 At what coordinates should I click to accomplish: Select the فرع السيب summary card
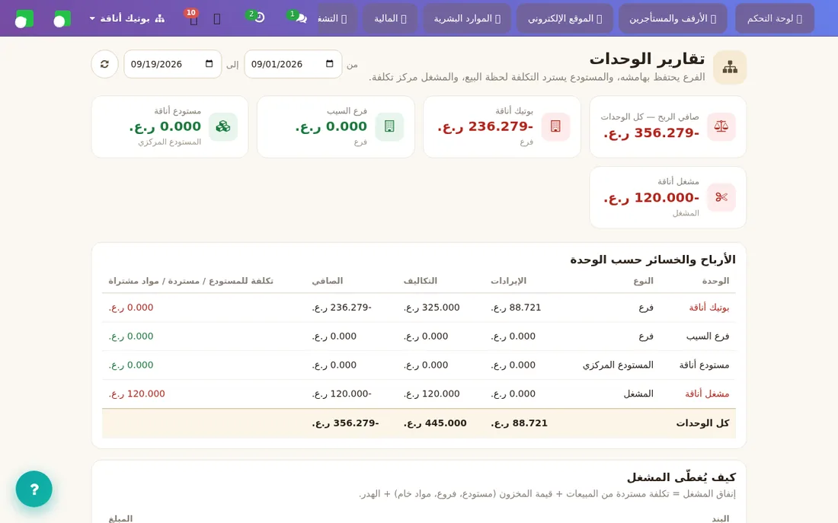pos(336,126)
